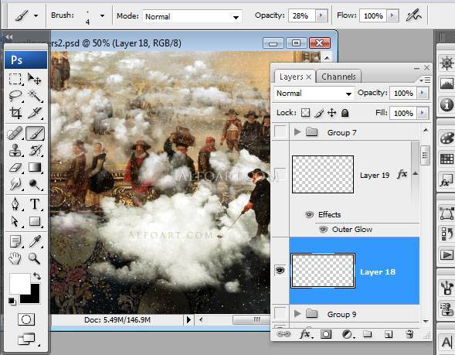
Task: Select the Gradient tool
Action: tap(35, 167)
